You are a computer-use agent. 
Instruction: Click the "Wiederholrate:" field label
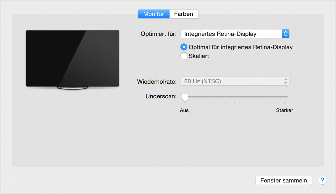tap(157, 82)
